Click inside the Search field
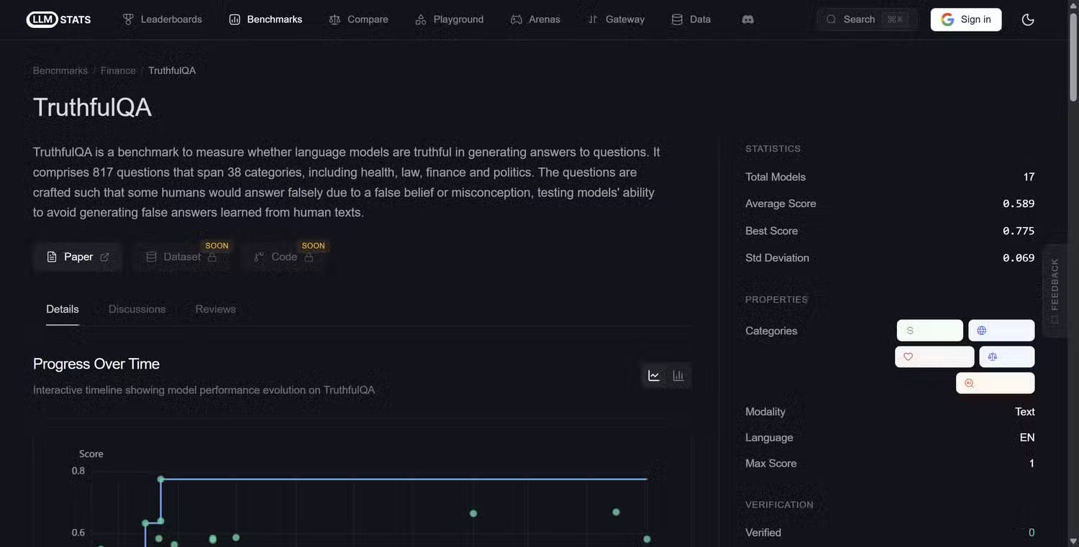The image size is (1079, 547). point(863,19)
